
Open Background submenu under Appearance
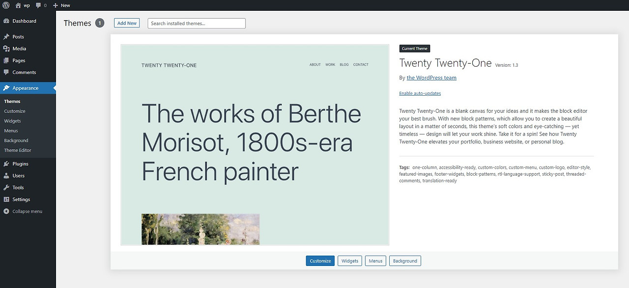tap(16, 141)
